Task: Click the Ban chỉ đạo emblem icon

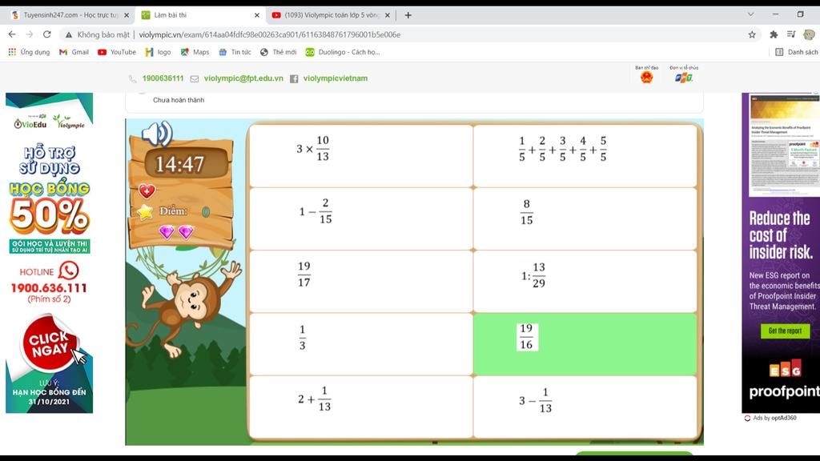Action: tap(646, 77)
